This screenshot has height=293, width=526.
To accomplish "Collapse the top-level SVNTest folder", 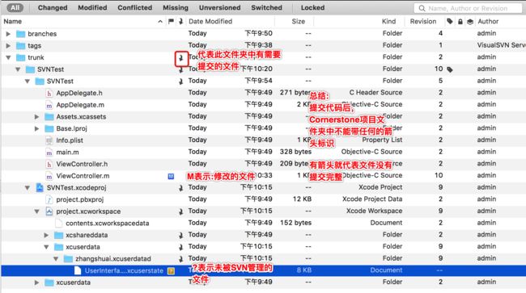I will click(18, 69).
